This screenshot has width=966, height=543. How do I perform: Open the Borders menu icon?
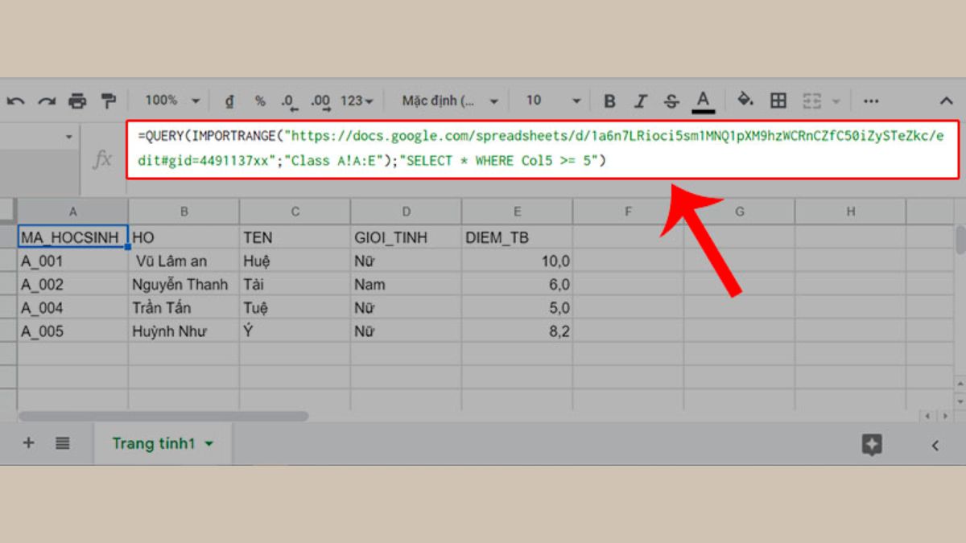778,100
